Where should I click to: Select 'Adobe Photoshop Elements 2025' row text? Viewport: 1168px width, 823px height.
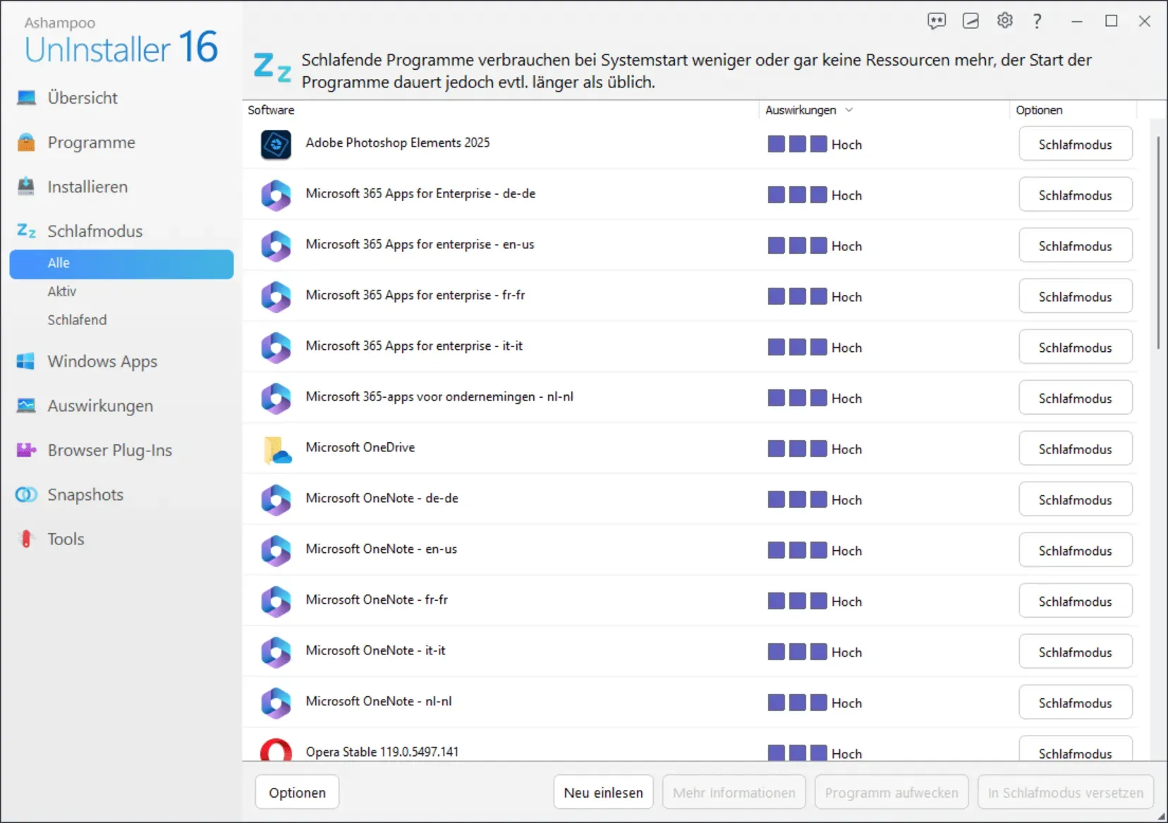click(x=398, y=142)
